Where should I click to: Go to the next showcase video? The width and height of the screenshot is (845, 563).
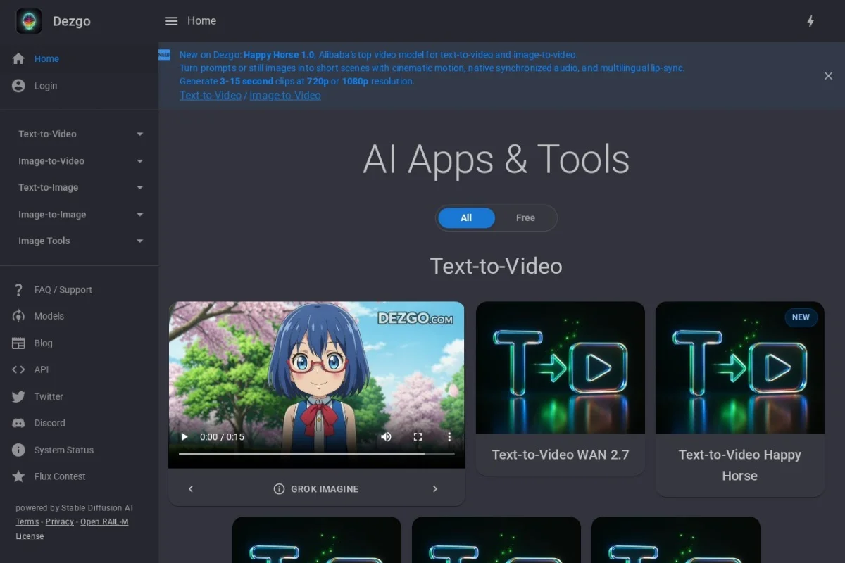(434, 489)
